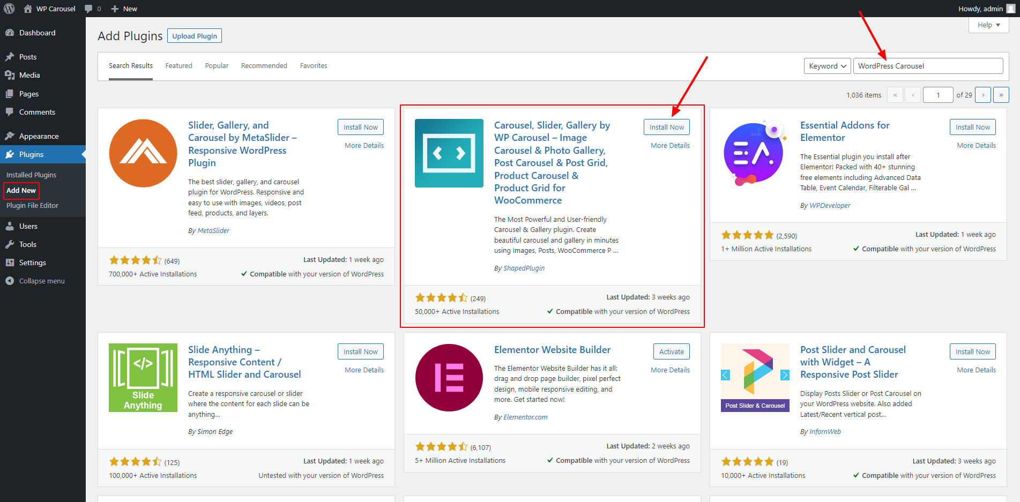Switch to the Favorites tab
Screen dimensions: 1020x502
click(314, 66)
